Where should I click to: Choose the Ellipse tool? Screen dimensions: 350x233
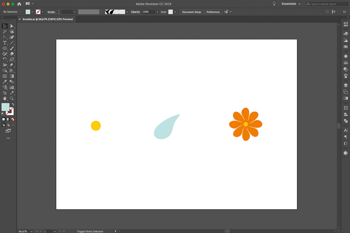point(5,48)
